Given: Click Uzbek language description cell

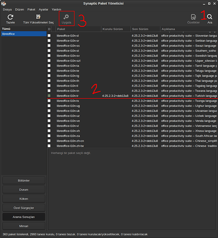Looking at the screenshot, I should point(189,116).
